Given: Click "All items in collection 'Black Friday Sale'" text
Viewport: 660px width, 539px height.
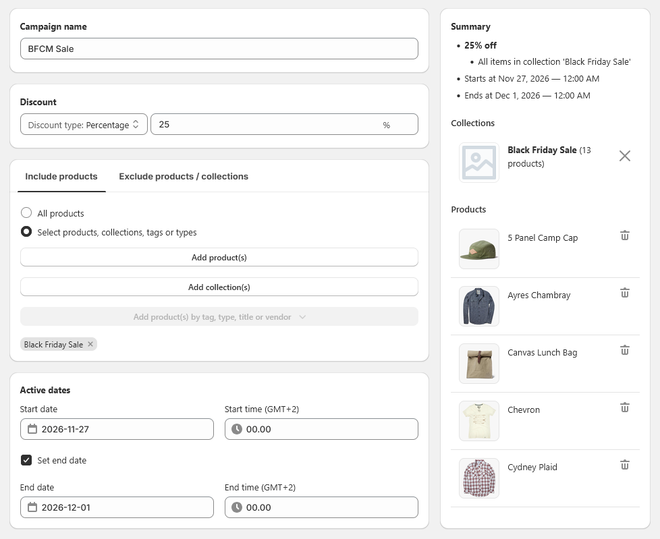Looking at the screenshot, I should [x=554, y=62].
